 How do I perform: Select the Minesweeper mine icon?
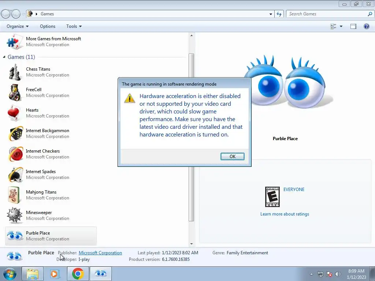[x=15, y=216]
